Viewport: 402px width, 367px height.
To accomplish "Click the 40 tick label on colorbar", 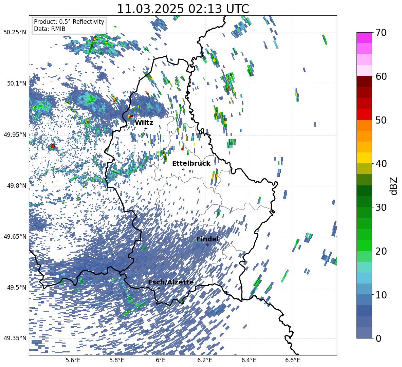I will pyautogui.click(x=381, y=164).
